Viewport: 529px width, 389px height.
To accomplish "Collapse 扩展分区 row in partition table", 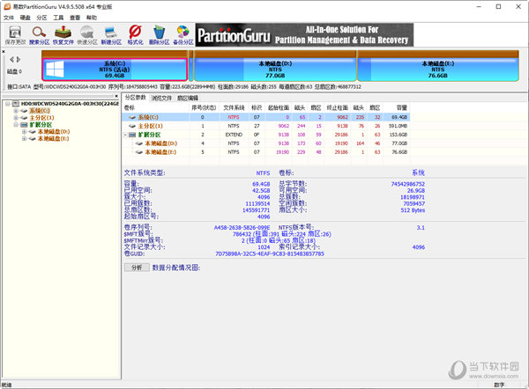I will [125, 135].
